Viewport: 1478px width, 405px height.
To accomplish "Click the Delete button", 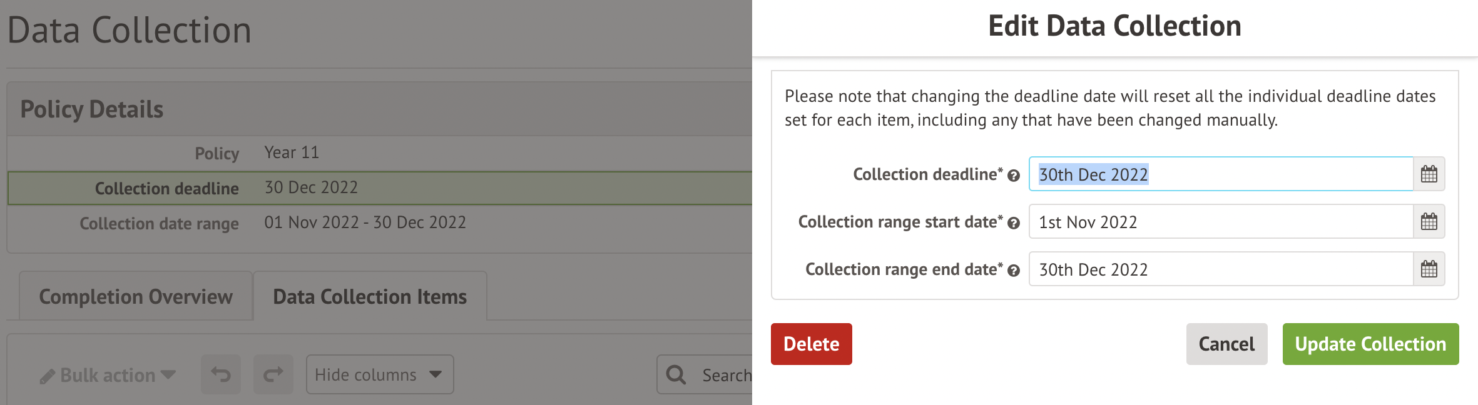I will coord(811,344).
